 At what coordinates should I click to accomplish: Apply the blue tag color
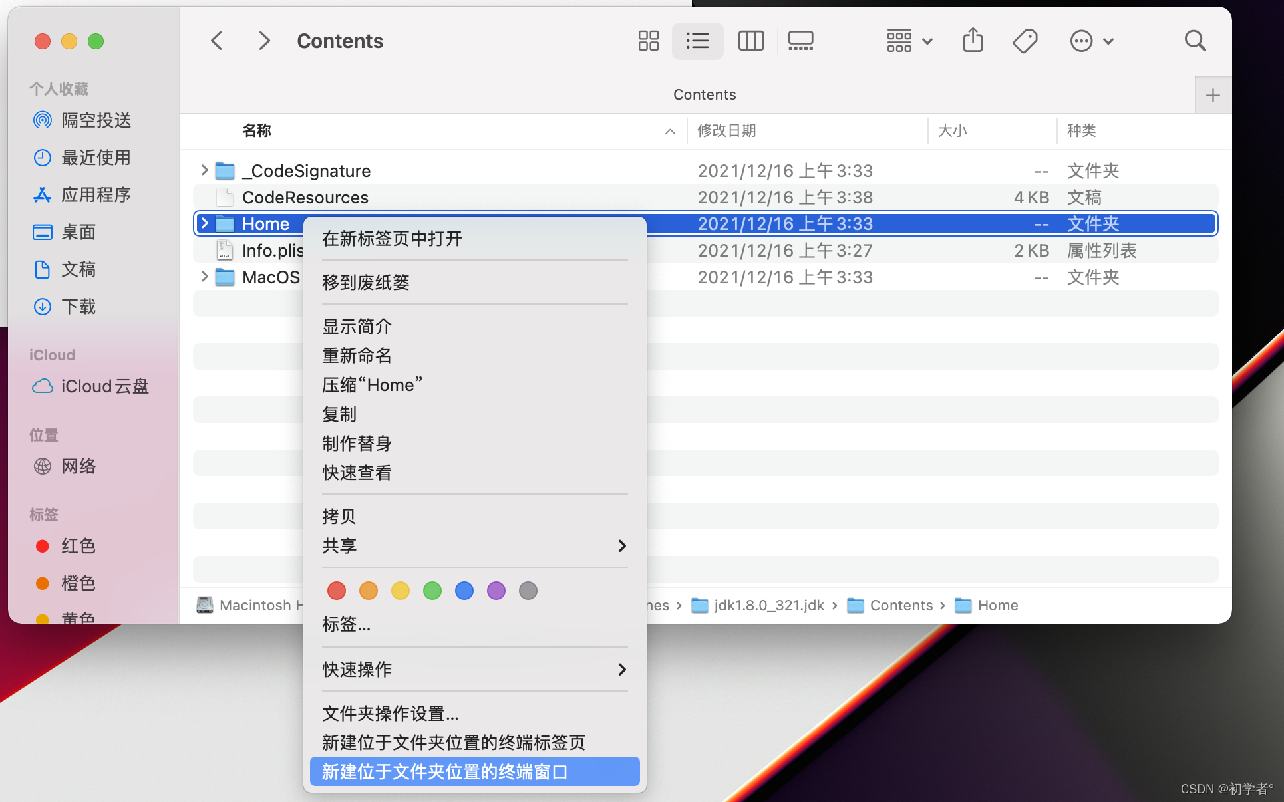click(464, 591)
